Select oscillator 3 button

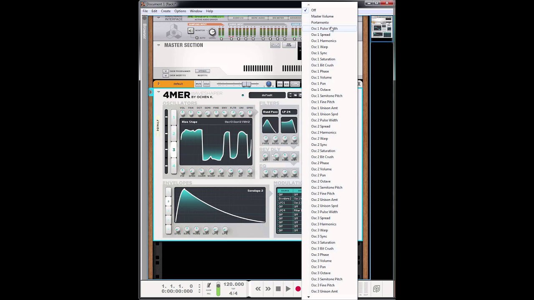[x=174, y=150]
